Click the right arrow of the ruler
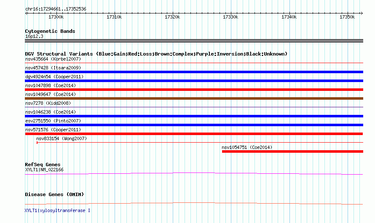Image resolution: width=375 pixels, height=223 pixels. [x=362, y=13]
